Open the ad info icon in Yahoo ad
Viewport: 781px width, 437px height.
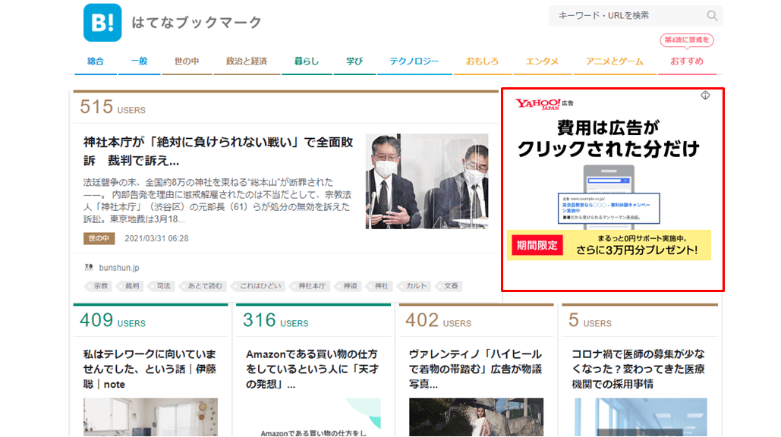point(705,95)
